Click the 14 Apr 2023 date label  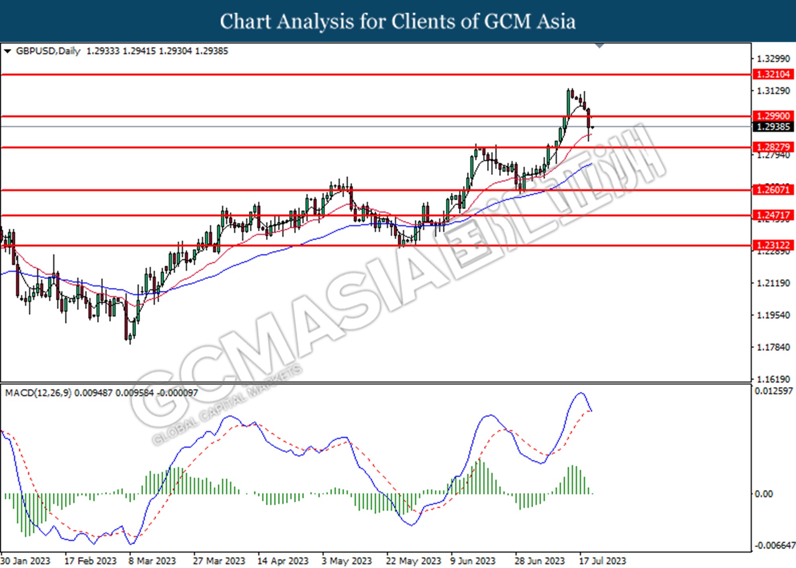(283, 561)
